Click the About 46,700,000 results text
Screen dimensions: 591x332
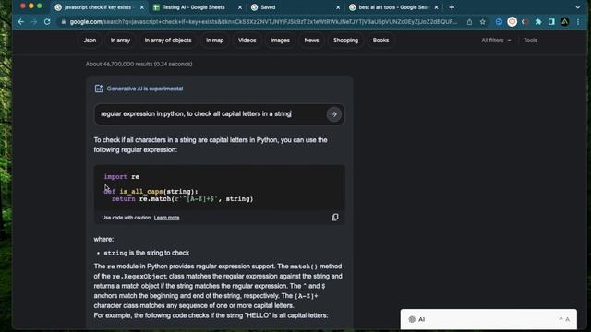click(x=139, y=64)
